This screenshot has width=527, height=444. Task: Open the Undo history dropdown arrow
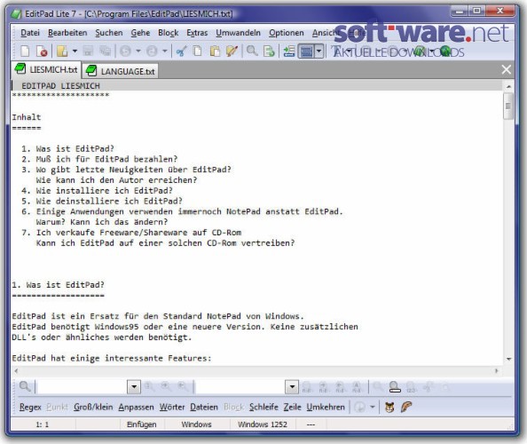coord(138,52)
